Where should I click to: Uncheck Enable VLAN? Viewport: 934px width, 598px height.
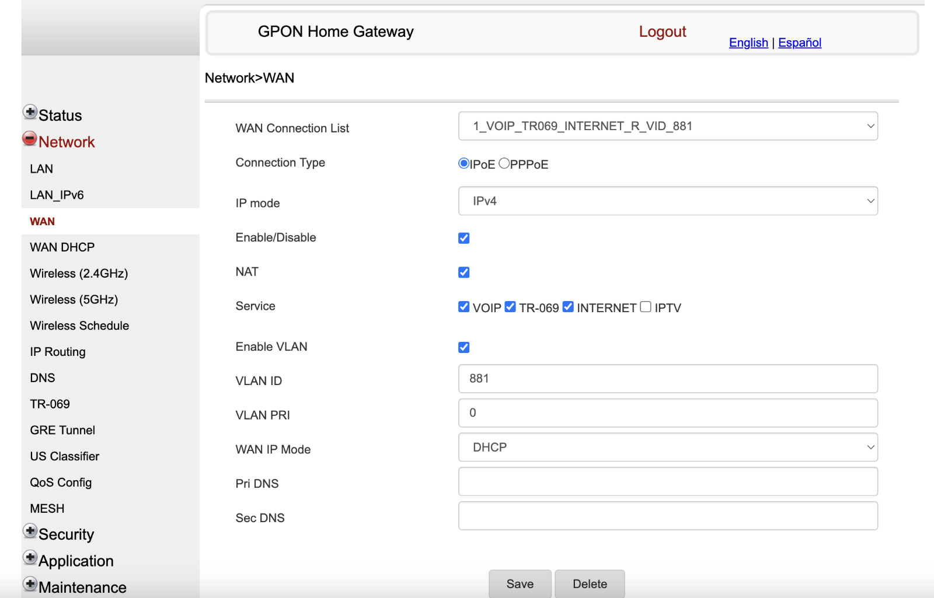point(463,347)
